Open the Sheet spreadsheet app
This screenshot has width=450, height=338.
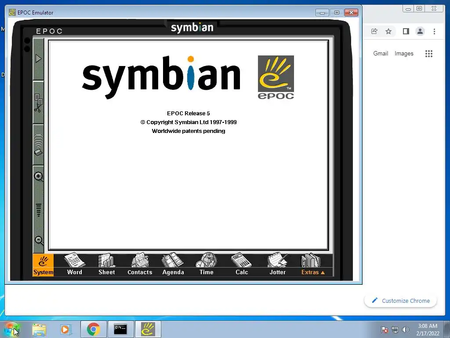pyautogui.click(x=107, y=265)
